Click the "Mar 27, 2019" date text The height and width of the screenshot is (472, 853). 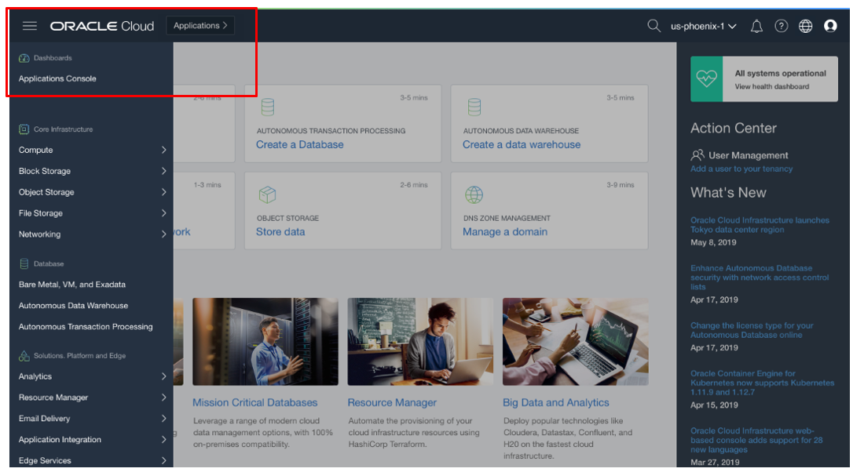point(715,463)
